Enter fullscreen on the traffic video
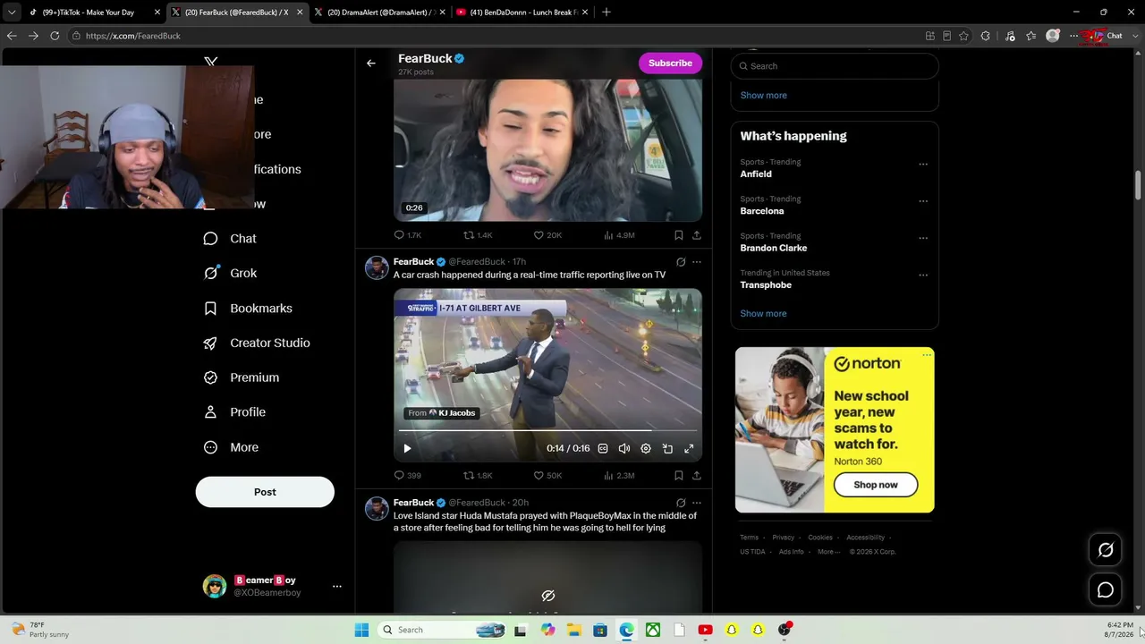 click(689, 449)
